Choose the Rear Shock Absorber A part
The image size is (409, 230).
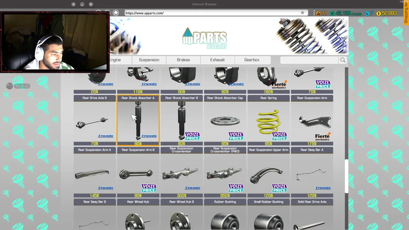pos(138,120)
